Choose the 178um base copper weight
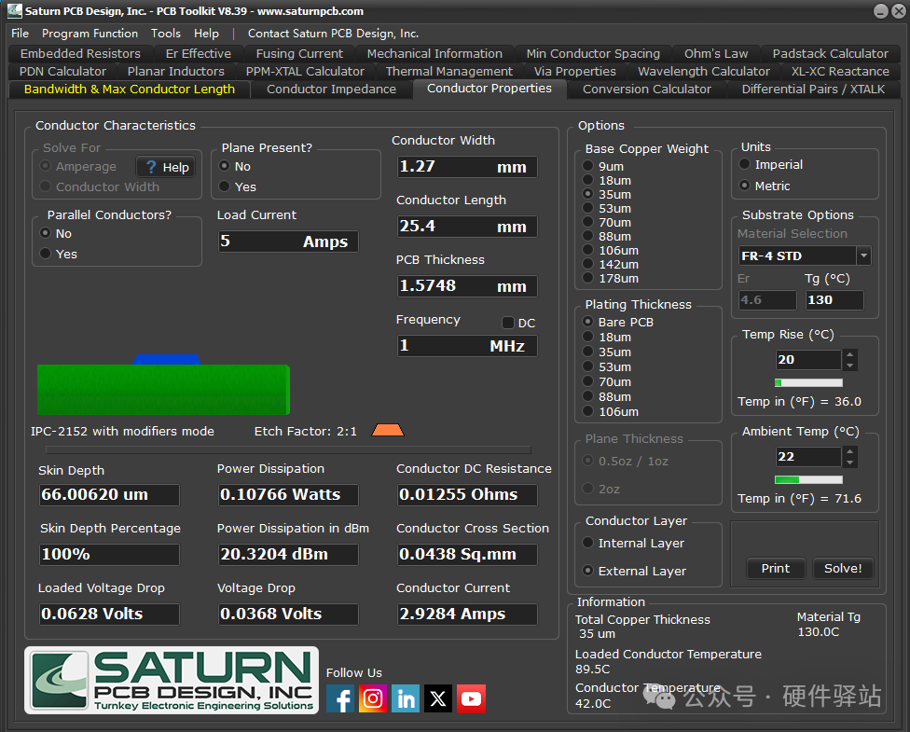This screenshot has width=910, height=732. [x=588, y=278]
